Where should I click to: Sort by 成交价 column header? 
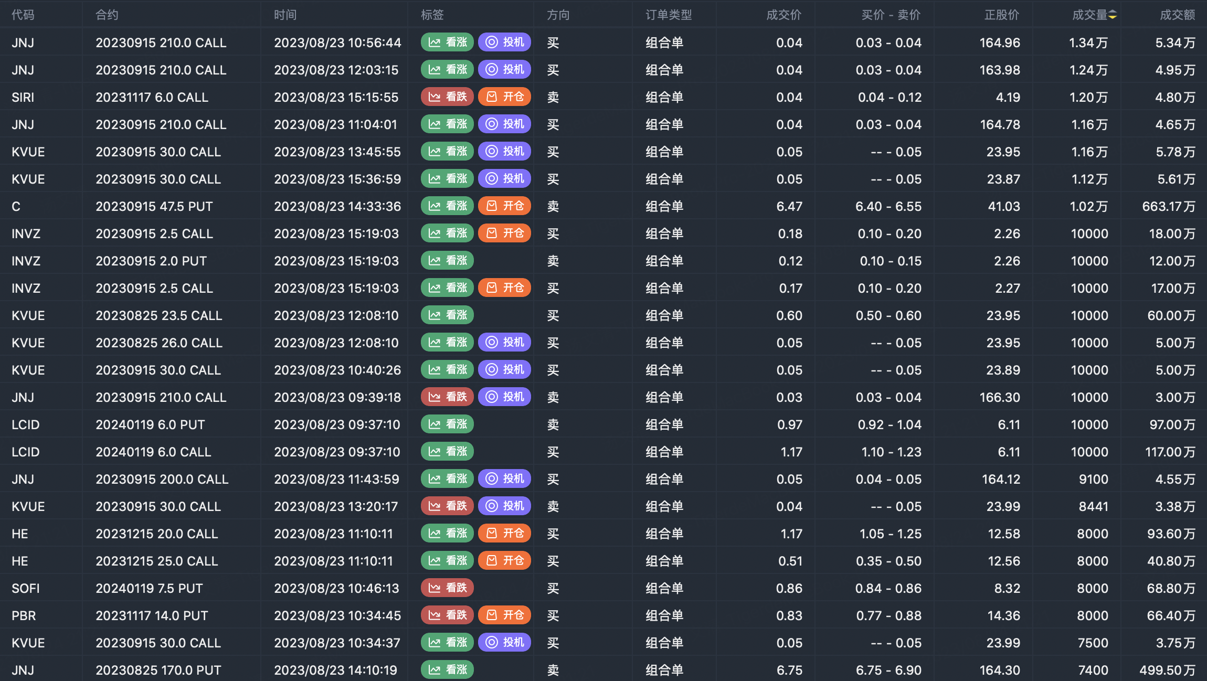coord(784,15)
